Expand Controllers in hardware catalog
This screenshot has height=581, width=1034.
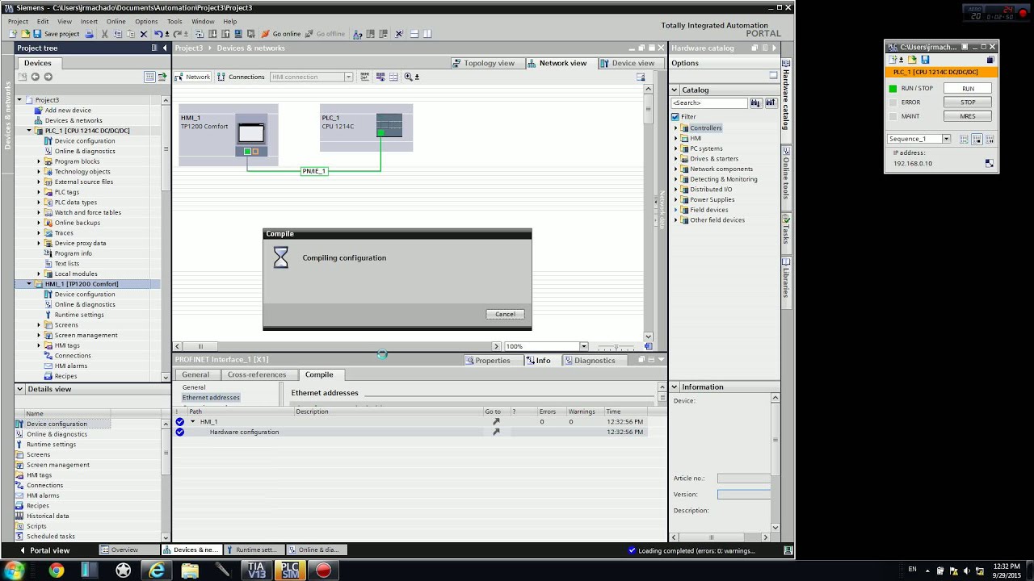click(x=675, y=127)
